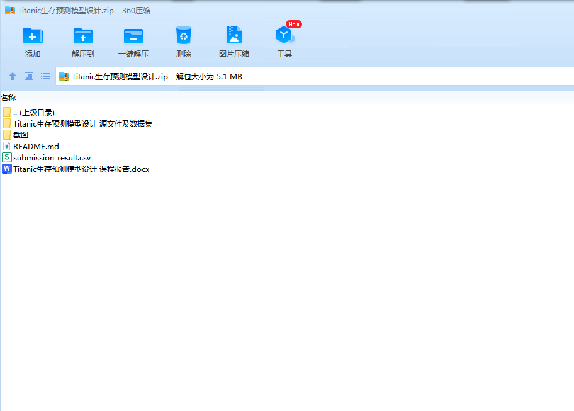Switch to the list view icon
This screenshot has width=574, height=411.
tap(45, 76)
